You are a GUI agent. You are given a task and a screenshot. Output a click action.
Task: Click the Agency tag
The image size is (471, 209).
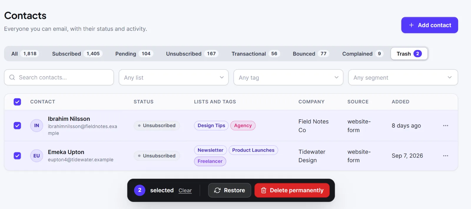[243, 126]
